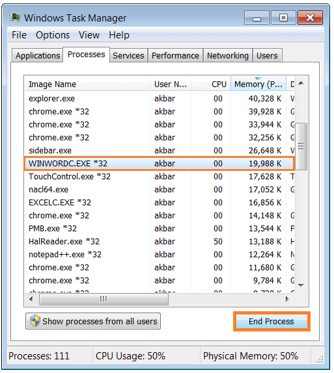Click Show processes from all users
The image size is (334, 373).
pos(93,321)
